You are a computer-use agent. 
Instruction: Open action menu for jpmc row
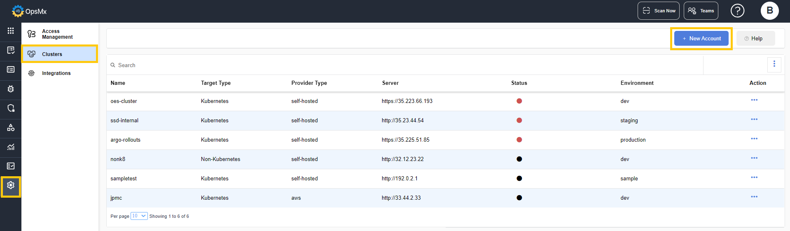pyautogui.click(x=754, y=197)
